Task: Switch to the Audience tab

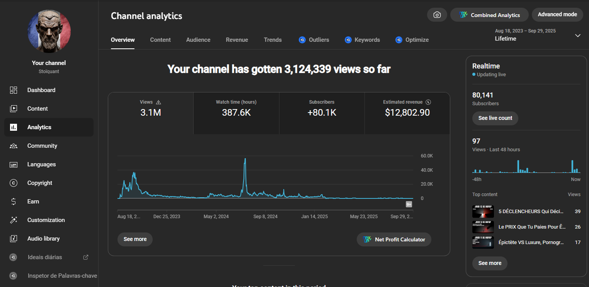Action: [198, 40]
